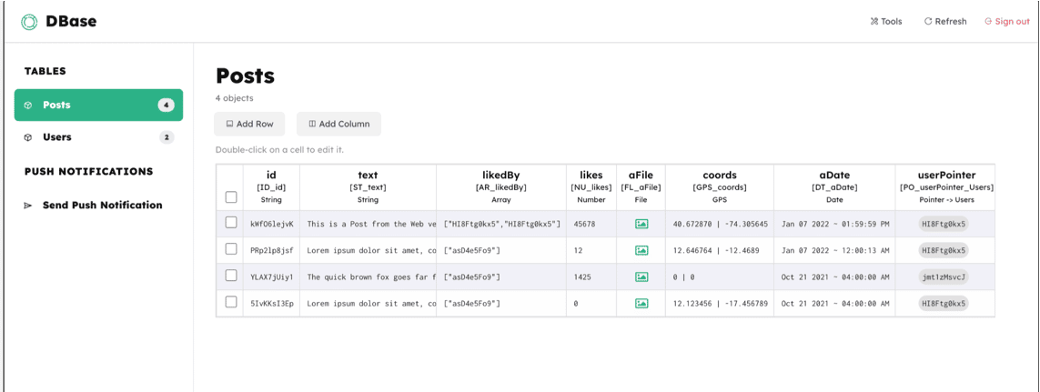Select the id cell 5IvKKsI3Ep
The image size is (1040, 392).
pyautogui.click(x=272, y=304)
